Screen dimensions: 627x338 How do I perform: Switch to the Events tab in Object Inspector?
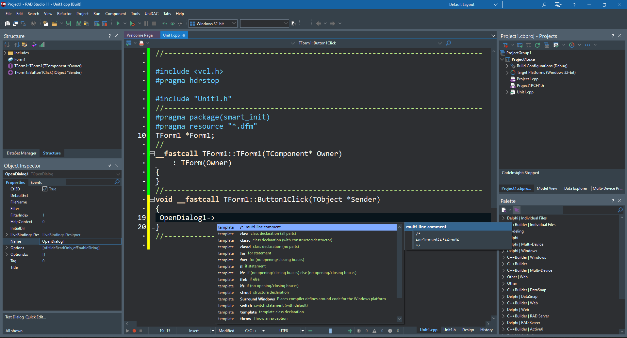36,183
